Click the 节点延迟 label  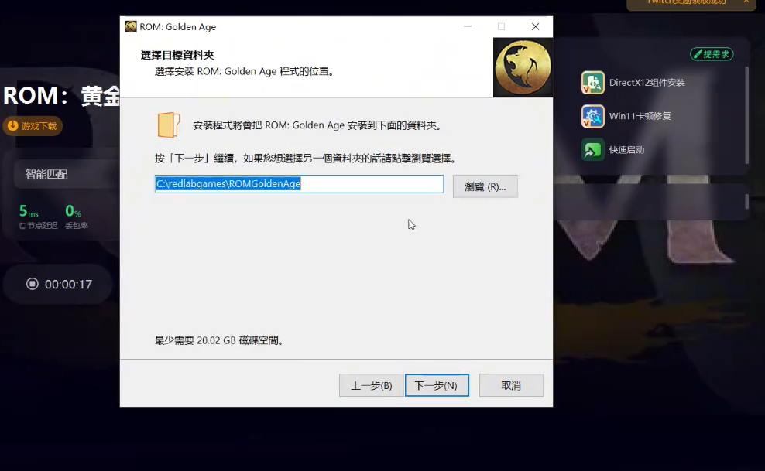point(38,226)
